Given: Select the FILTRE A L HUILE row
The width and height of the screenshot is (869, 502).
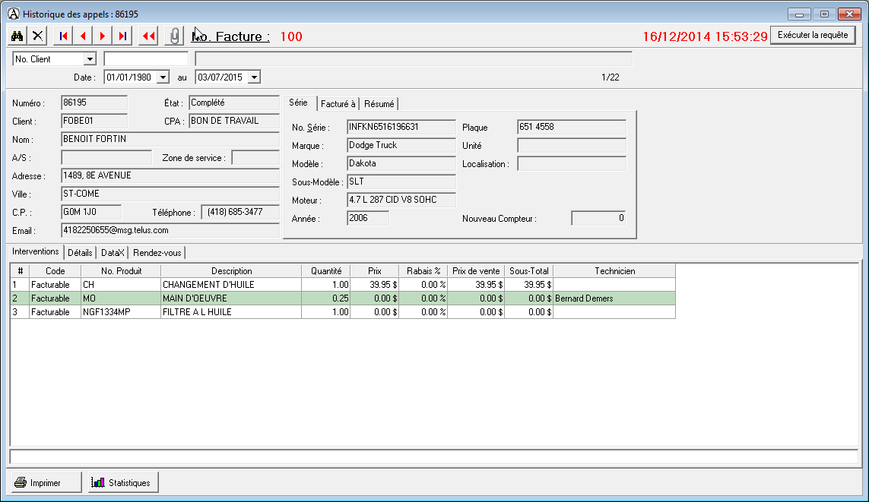Looking at the screenshot, I should pyautogui.click(x=228, y=312).
